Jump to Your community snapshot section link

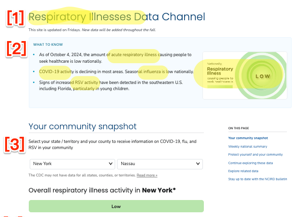[248, 138]
